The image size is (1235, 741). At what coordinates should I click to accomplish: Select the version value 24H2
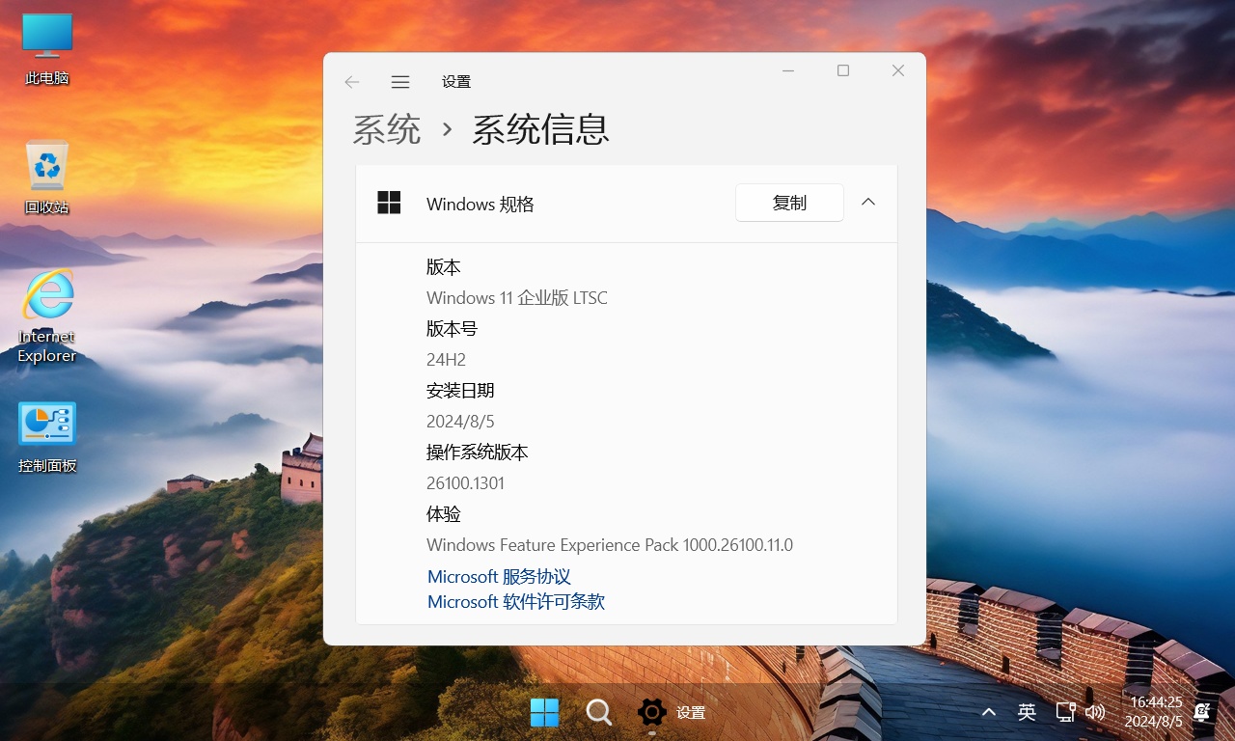[446, 360]
